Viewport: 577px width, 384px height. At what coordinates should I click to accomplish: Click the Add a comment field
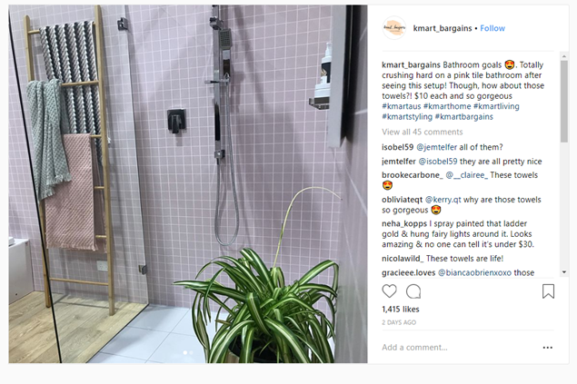(460, 348)
